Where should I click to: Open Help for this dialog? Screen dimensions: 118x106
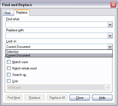point(102,98)
